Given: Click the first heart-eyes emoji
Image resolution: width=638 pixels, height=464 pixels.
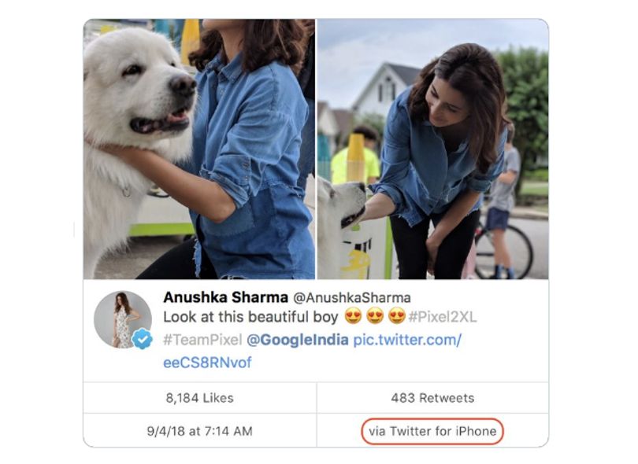Looking at the screenshot, I should [x=353, y=316].
